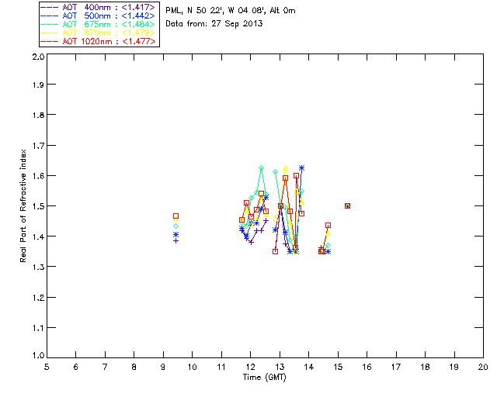The height and width of the screenshot is (397, 497).
Task: Click the isolated red square marker near 9.4 GMT
Action: pyautogui.click(x=176, y=216)
